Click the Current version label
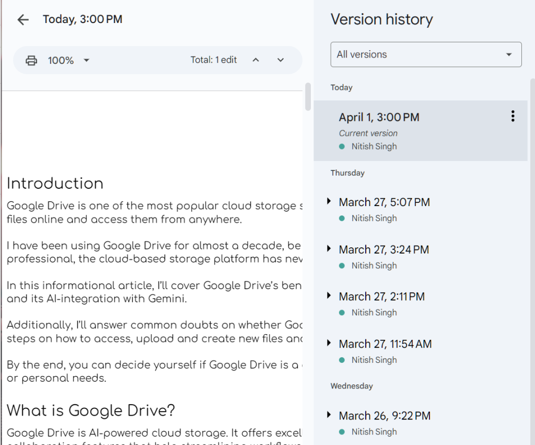Image resolution: width=535 pixels, height=445 pixels. 368,133
